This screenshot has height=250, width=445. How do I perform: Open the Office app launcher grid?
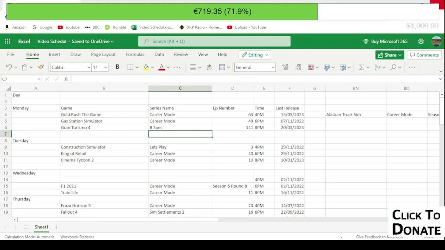tap(8, 41)
